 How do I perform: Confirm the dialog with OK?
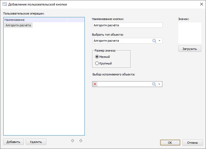(x=170, y=143)
